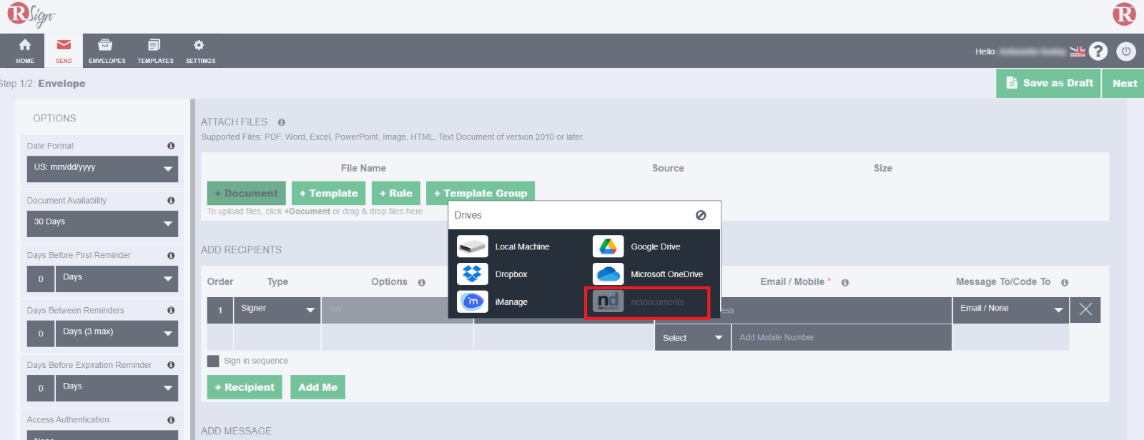The width and height of the screenshot is (1144, 440).
Task: Click the power logout icon
Action: (1126, 51)
